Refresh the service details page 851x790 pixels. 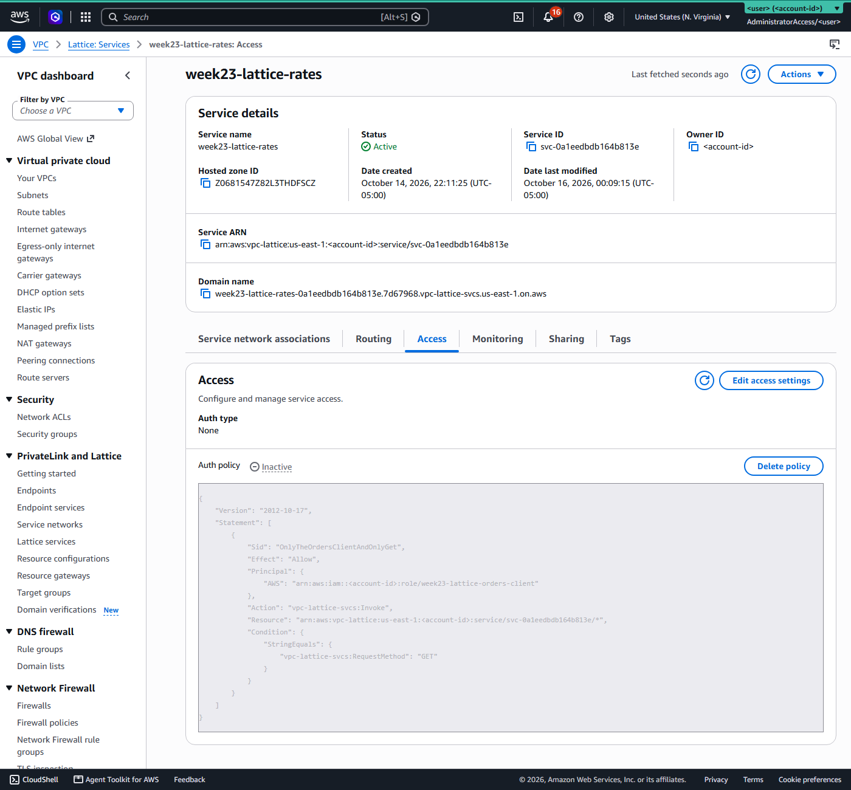751,74
